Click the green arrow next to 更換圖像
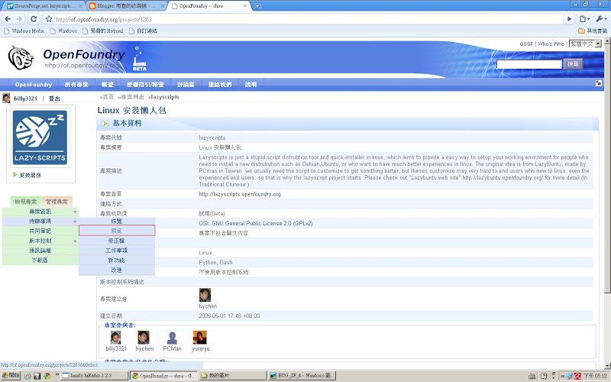 (15, 175)
